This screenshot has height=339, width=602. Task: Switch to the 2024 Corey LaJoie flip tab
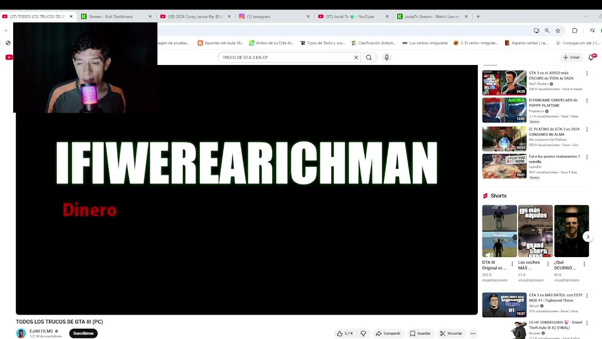pos(196,16)
